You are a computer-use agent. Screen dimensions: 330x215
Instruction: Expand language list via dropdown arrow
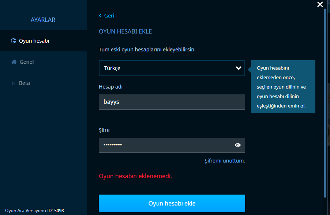point(239,68)
